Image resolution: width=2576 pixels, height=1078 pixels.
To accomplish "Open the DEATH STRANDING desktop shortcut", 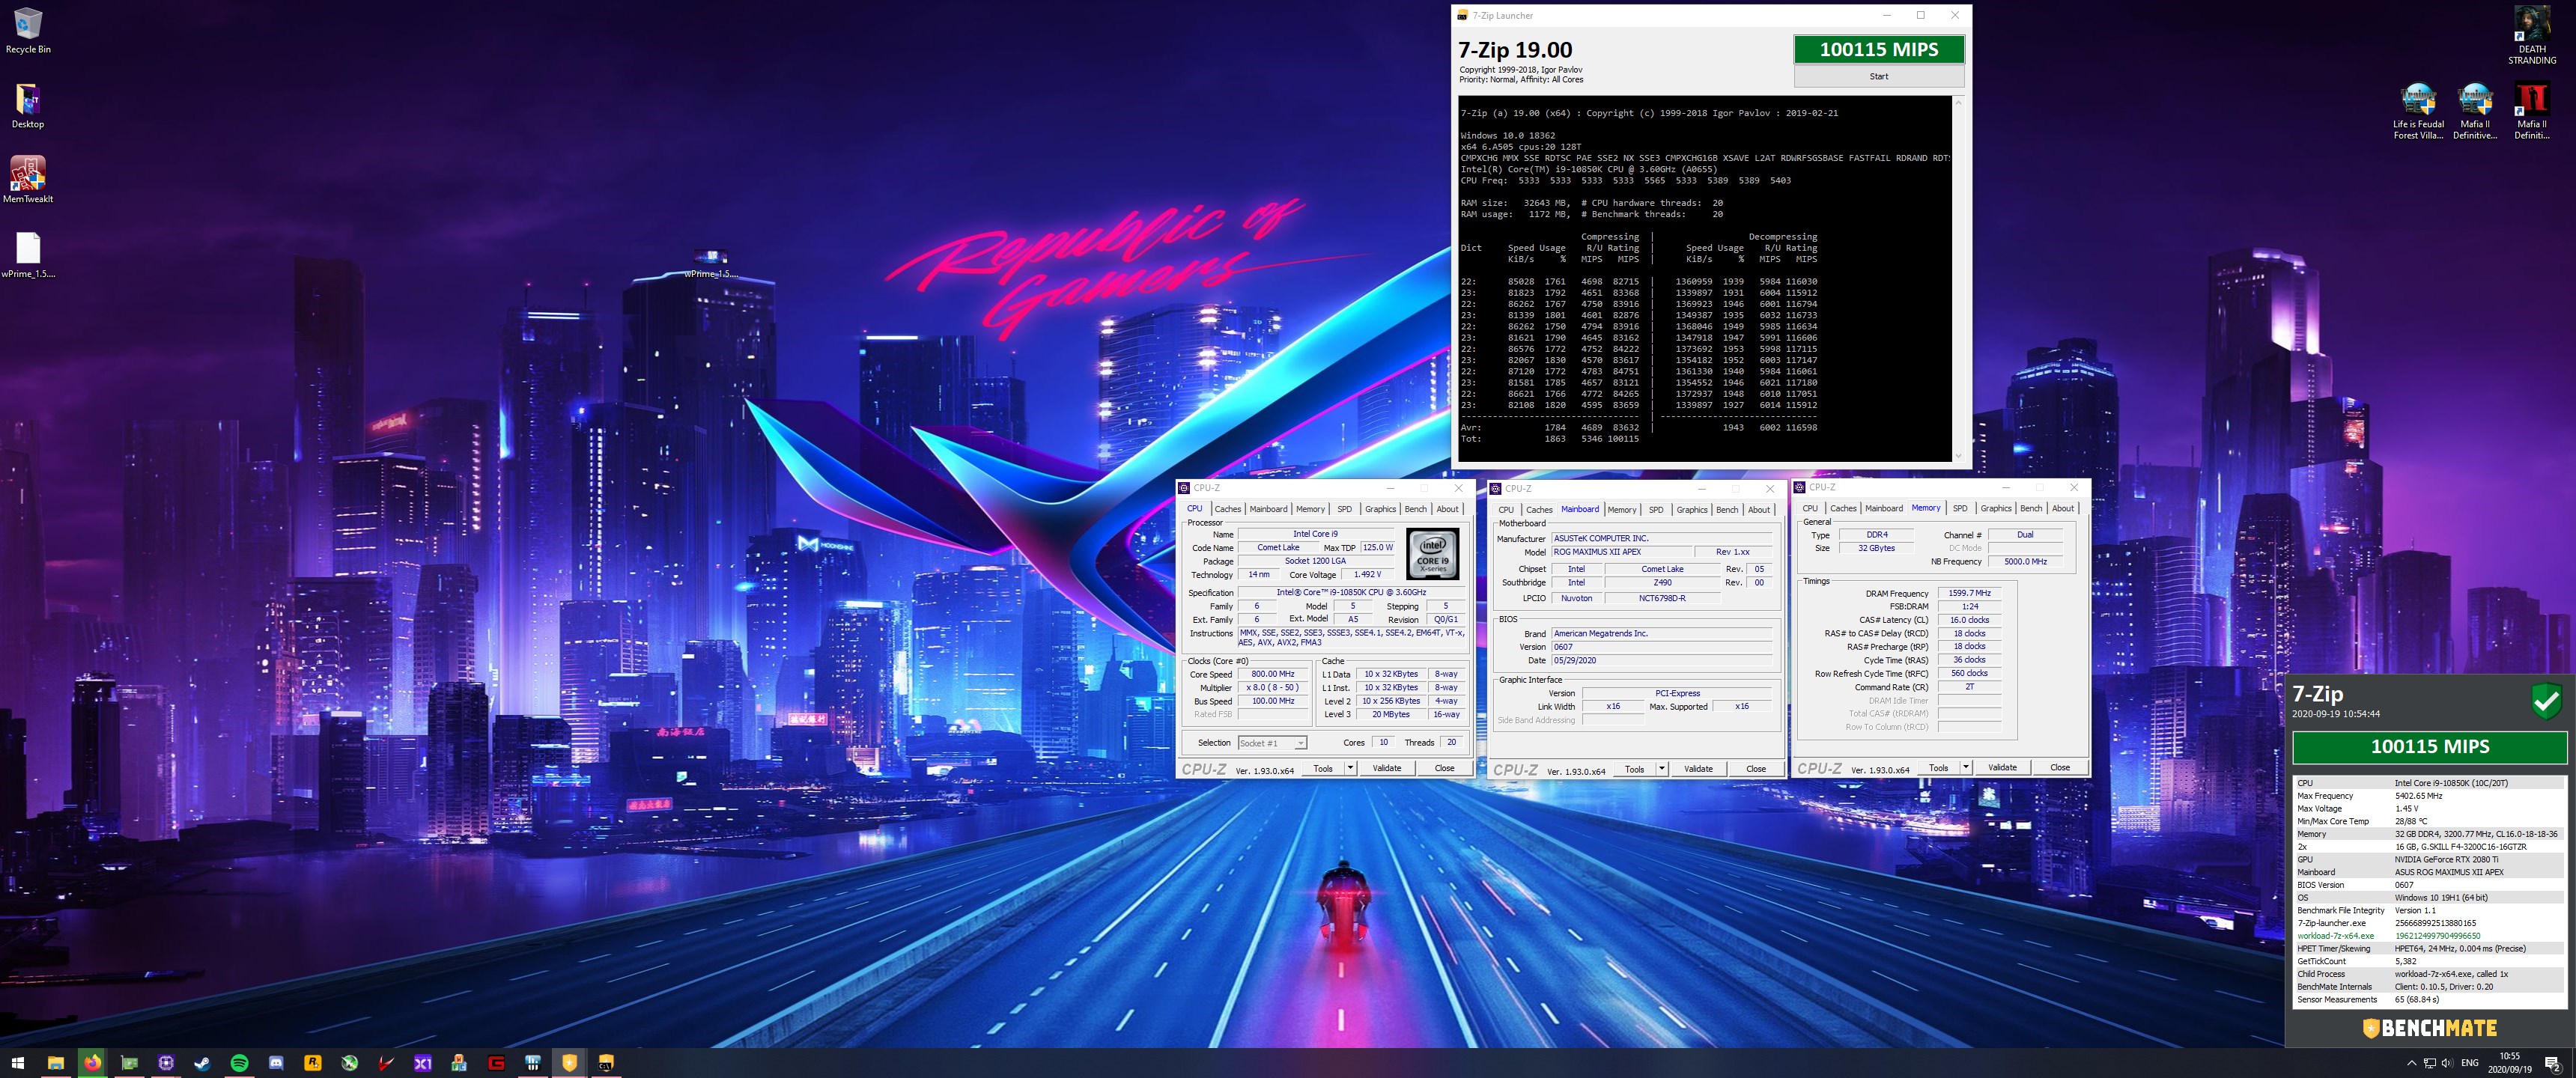I will (x=2532, y=36).
